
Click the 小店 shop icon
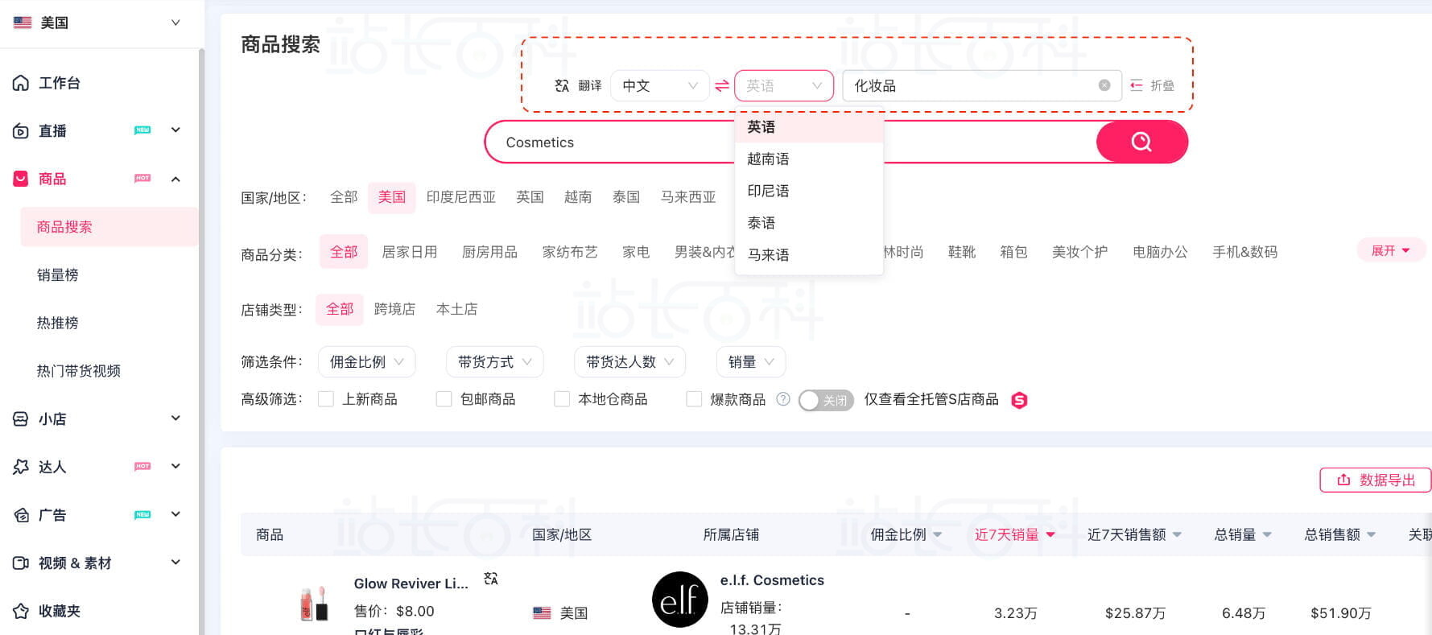tap(21, 419)
